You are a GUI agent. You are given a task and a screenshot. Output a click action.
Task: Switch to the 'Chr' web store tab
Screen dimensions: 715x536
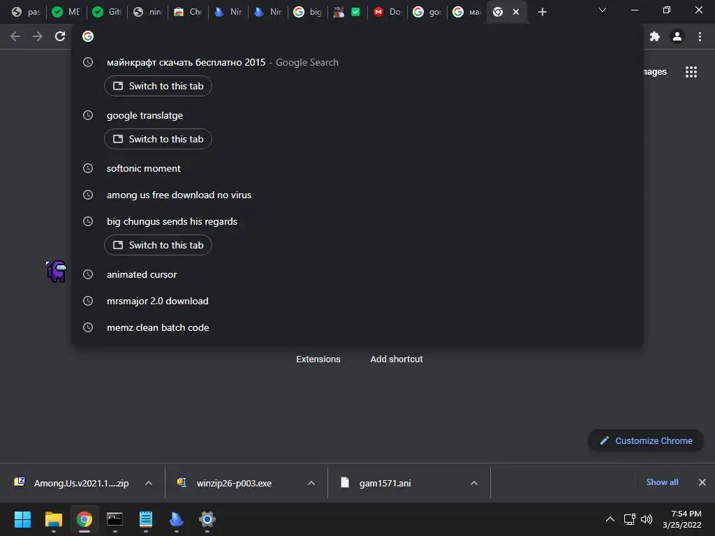tap(187, 12)
